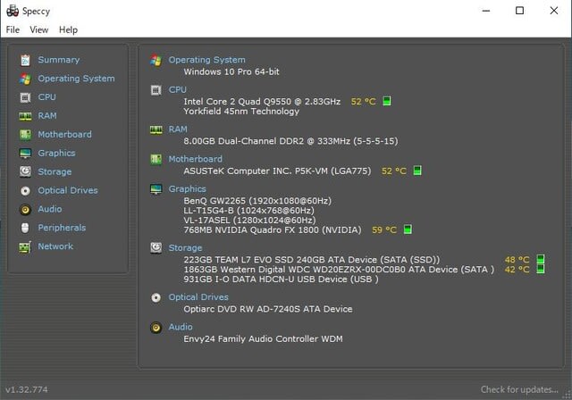Open Peripherals section in sidebar

(x=62, y=228)
